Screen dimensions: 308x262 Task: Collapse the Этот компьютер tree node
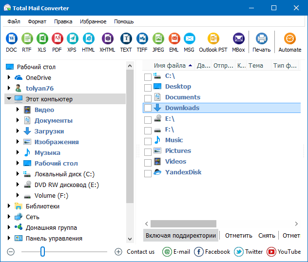8,99
